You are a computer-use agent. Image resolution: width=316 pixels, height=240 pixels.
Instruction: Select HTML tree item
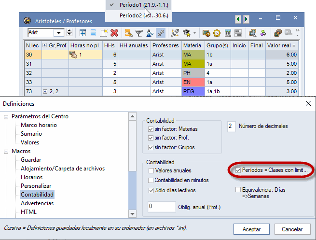[x=28, y=212]
